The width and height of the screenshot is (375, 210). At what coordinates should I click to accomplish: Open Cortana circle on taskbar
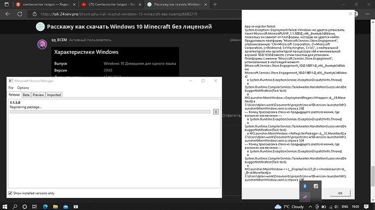(24, 207)
